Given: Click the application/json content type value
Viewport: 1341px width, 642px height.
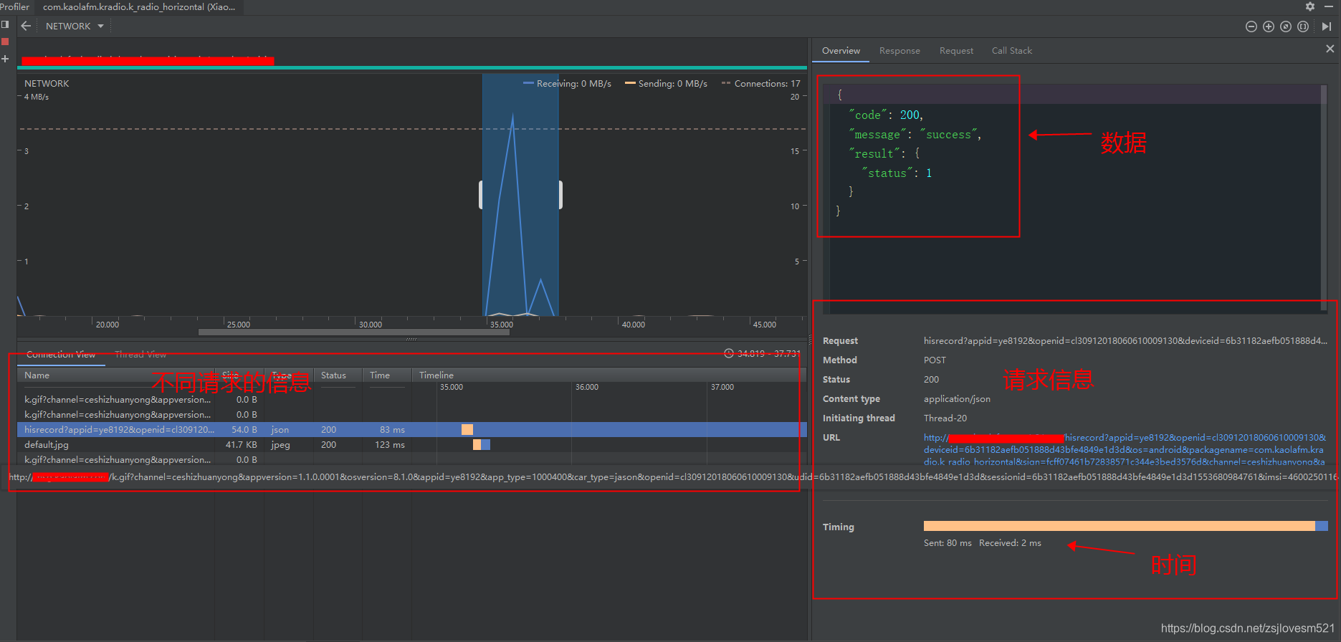Looking at the screenshot, I should click(x=957, y=399).
